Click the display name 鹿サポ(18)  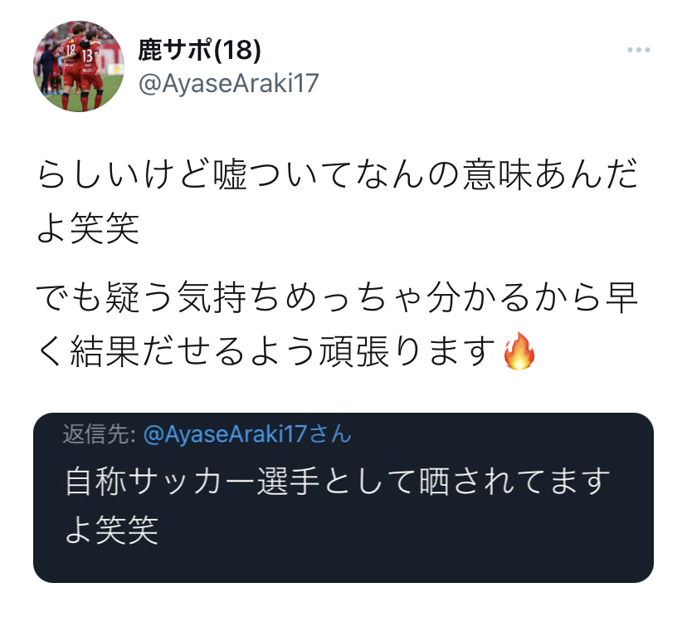[x=199, y=50]
